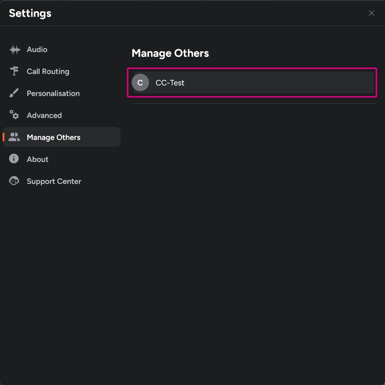Select the Manage Others sidebar entry
The width and height of the screenshot is (385, 385).
(x=53, y=137)
